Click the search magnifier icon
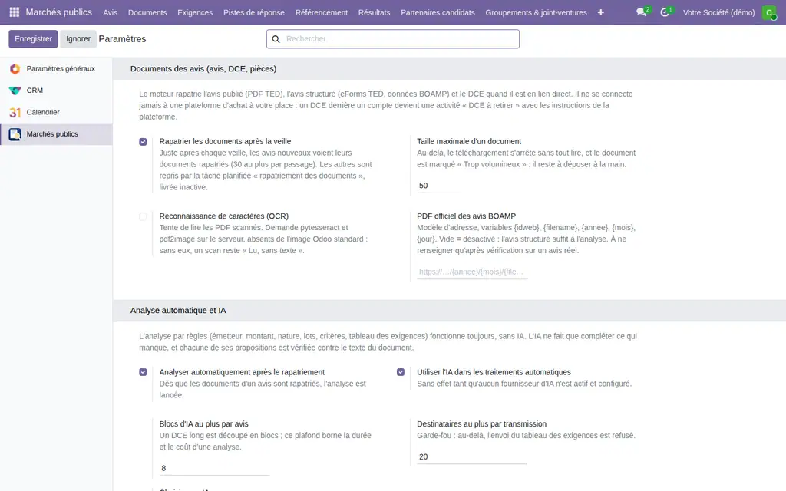Screen dimensions: 786x491 (276, 39)
